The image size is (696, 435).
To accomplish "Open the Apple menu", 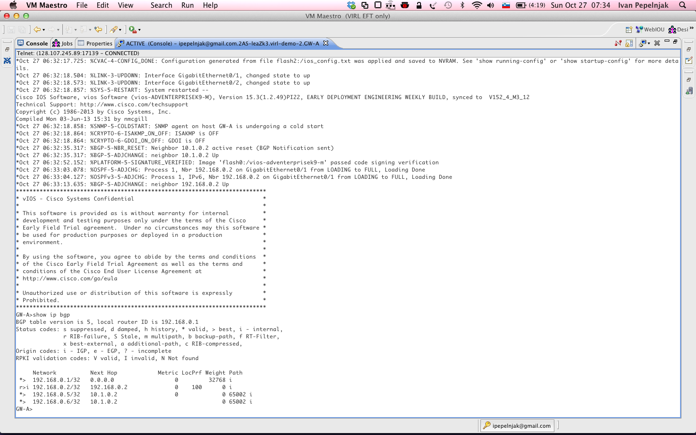I will [x=13, y=5].
